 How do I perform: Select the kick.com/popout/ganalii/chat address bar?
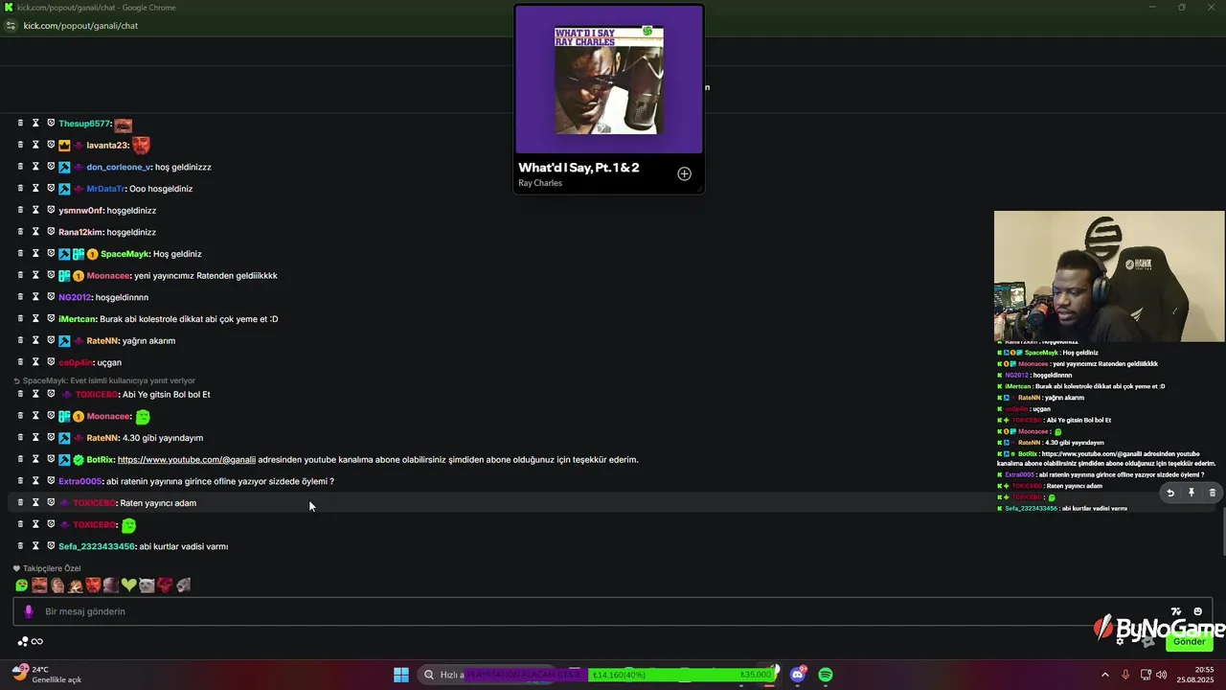(x=80, y=26)
